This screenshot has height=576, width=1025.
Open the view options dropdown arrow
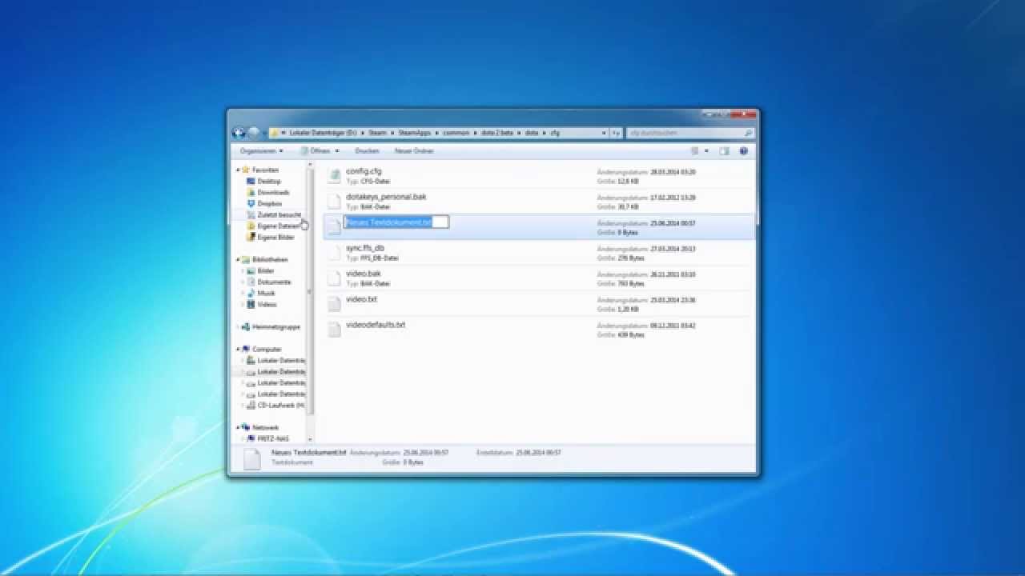705,150
